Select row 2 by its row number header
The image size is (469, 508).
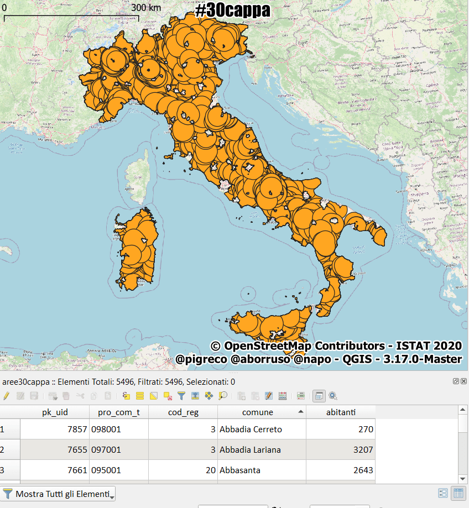[x=9, y=450]
